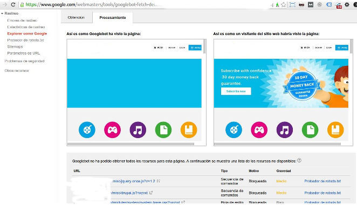Click the orange book icon in Googlebot preview
Screen dimensions: 357x205
189,130
